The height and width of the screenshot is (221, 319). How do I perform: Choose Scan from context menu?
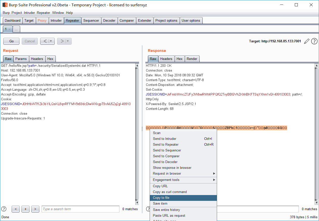click(x=183, y=133)
